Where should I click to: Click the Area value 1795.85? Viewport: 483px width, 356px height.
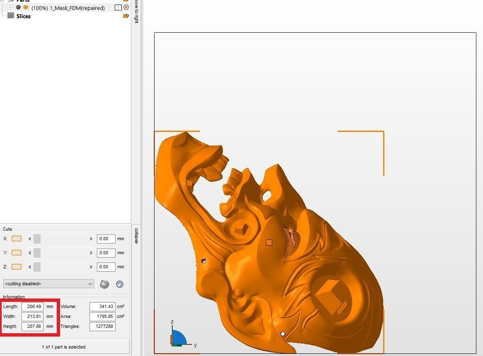[102, 316]
